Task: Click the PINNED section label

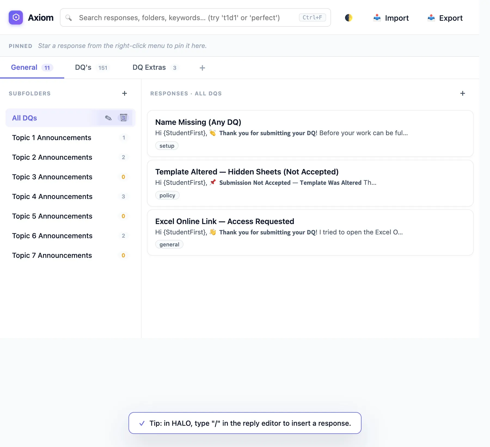Action: 21,46
